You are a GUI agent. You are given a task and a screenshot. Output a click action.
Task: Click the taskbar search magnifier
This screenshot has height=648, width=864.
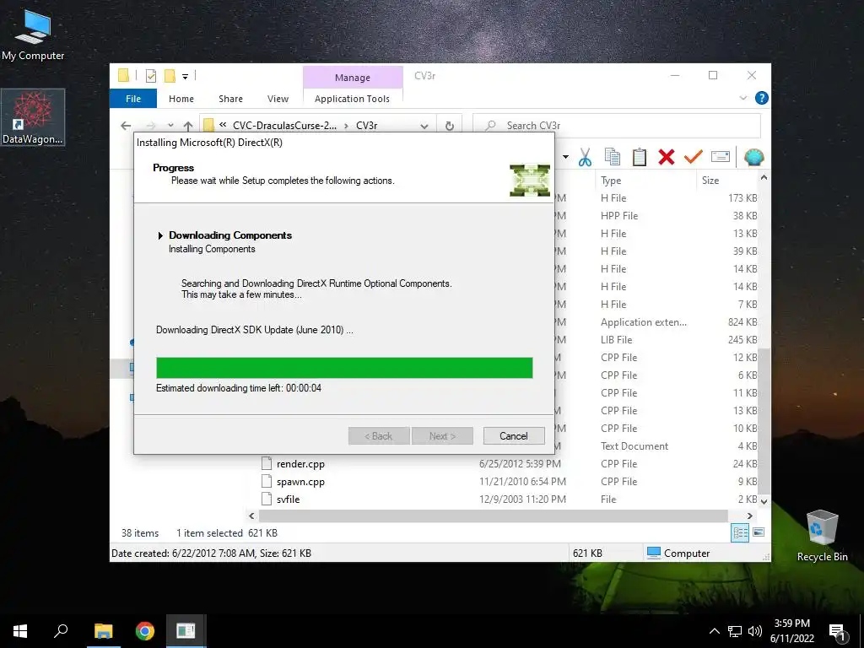coord(61,631)
